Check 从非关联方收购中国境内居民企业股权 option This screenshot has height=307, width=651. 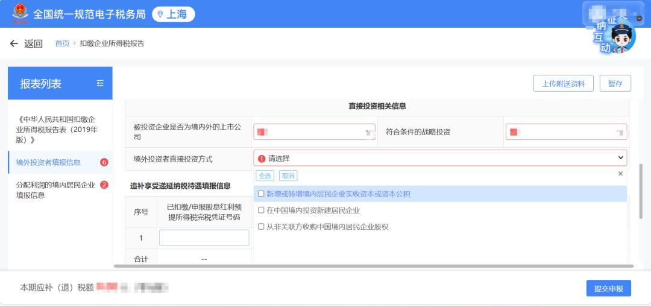261,227
